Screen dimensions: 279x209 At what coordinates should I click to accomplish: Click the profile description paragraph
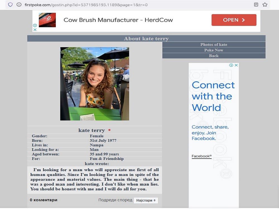point(95,179)
